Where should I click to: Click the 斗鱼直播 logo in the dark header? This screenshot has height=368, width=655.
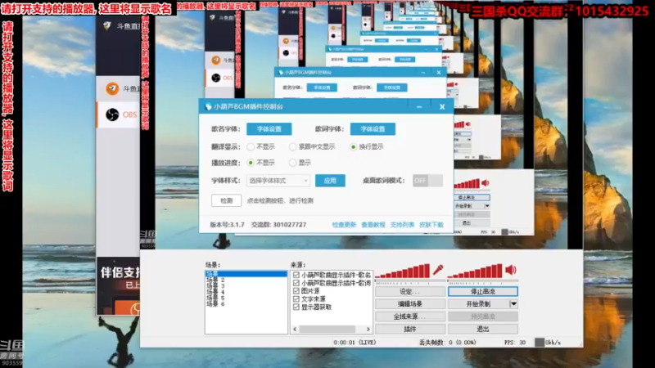(107, 26)
